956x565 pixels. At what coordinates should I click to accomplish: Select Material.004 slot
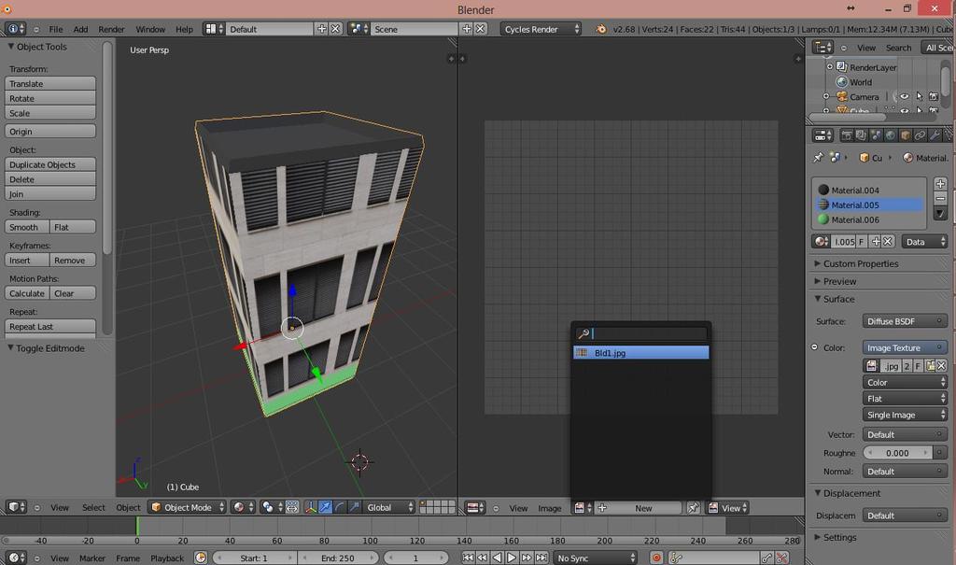(869, 190)
